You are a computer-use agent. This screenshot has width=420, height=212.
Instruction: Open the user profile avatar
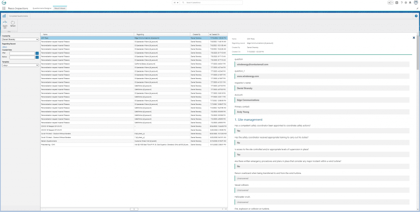[x=416, y=2]
